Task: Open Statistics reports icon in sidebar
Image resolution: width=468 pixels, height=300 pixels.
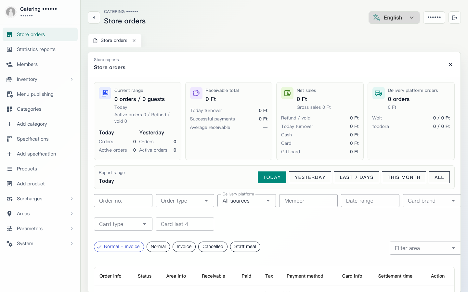Action: 9,49
